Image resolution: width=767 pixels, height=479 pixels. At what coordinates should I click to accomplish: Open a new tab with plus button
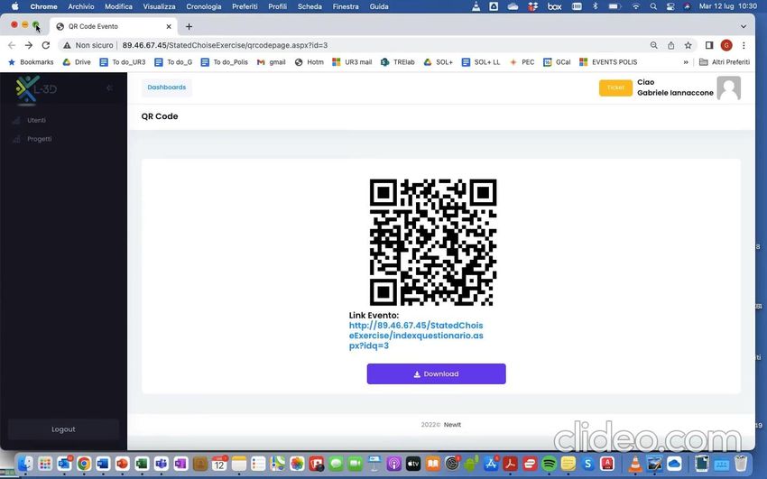click(x=189, y=26)
